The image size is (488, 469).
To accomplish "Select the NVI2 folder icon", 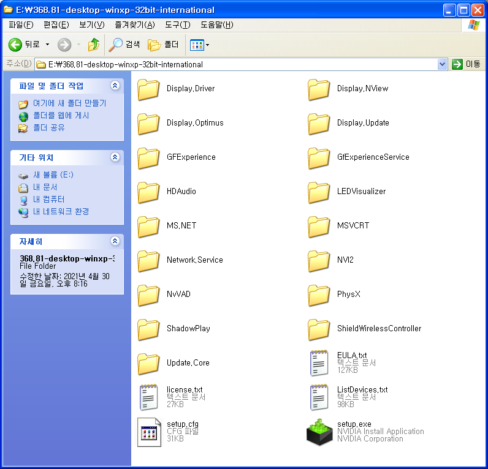I will coord(319,261).
